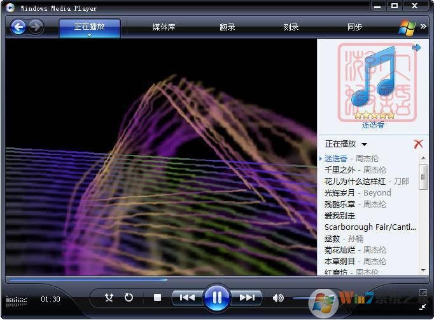
Task: Select 本草纲目 - 周杰伦 track
Action: point(355,261)
